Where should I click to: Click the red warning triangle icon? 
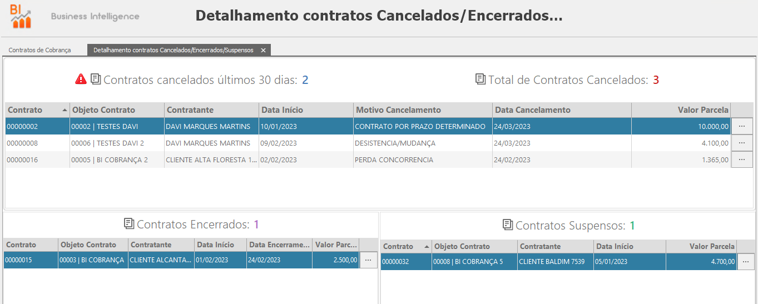click(81, 79)
